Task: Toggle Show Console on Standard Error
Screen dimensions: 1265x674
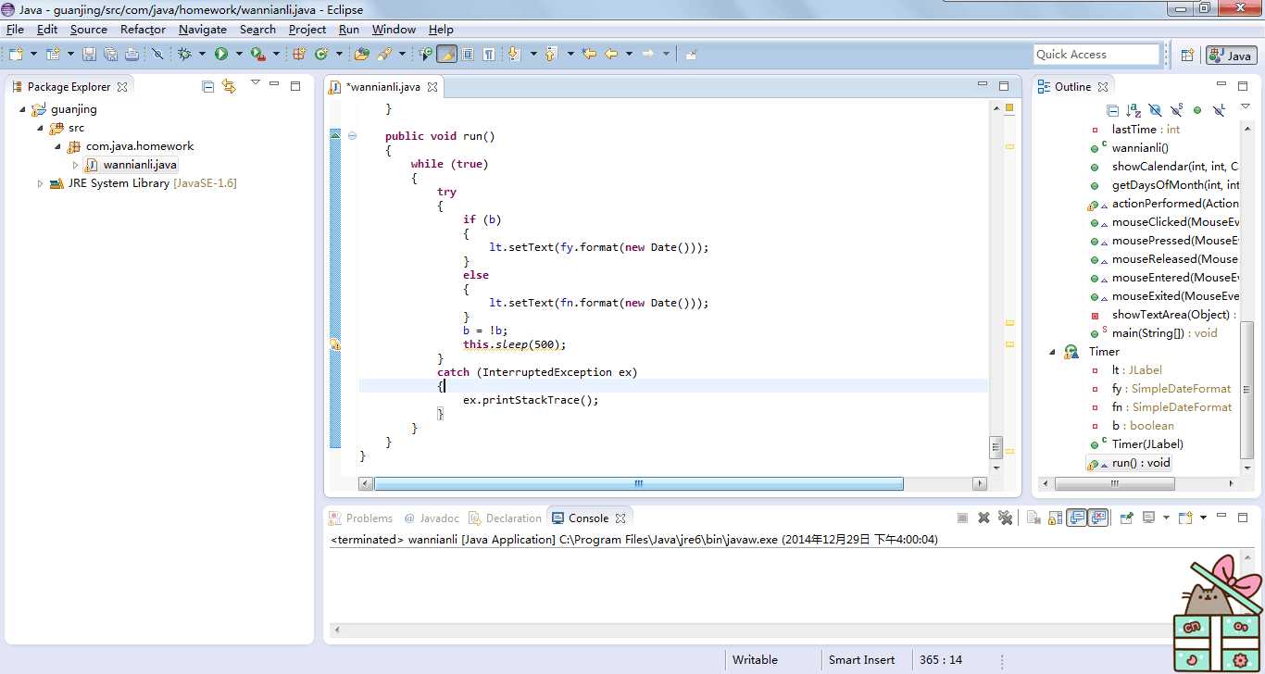Action: click(1098, 518)
